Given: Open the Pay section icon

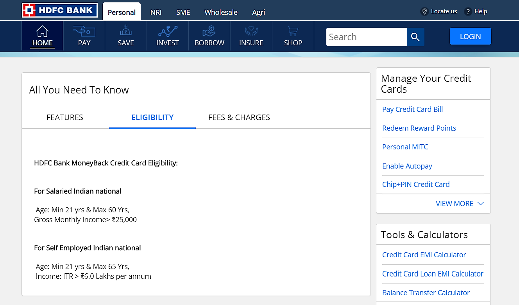Looking at the screenshot, I should click(84, 31).
